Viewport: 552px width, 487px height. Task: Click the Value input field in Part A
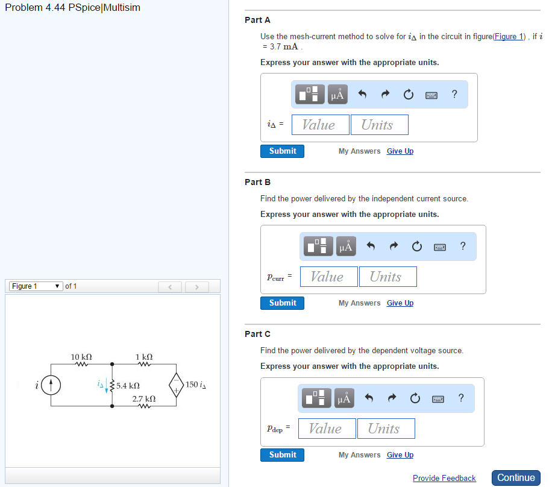[x=320, y=124]
